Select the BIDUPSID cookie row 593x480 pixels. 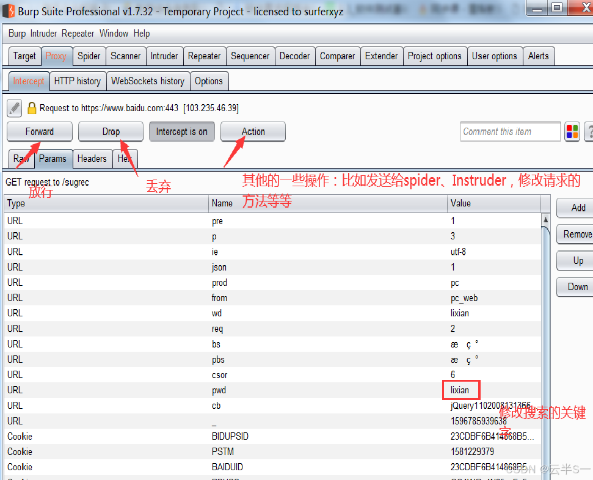[x=272, y=436]
